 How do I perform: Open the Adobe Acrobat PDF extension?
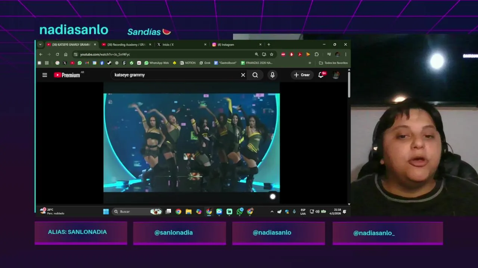coord(299,54)
